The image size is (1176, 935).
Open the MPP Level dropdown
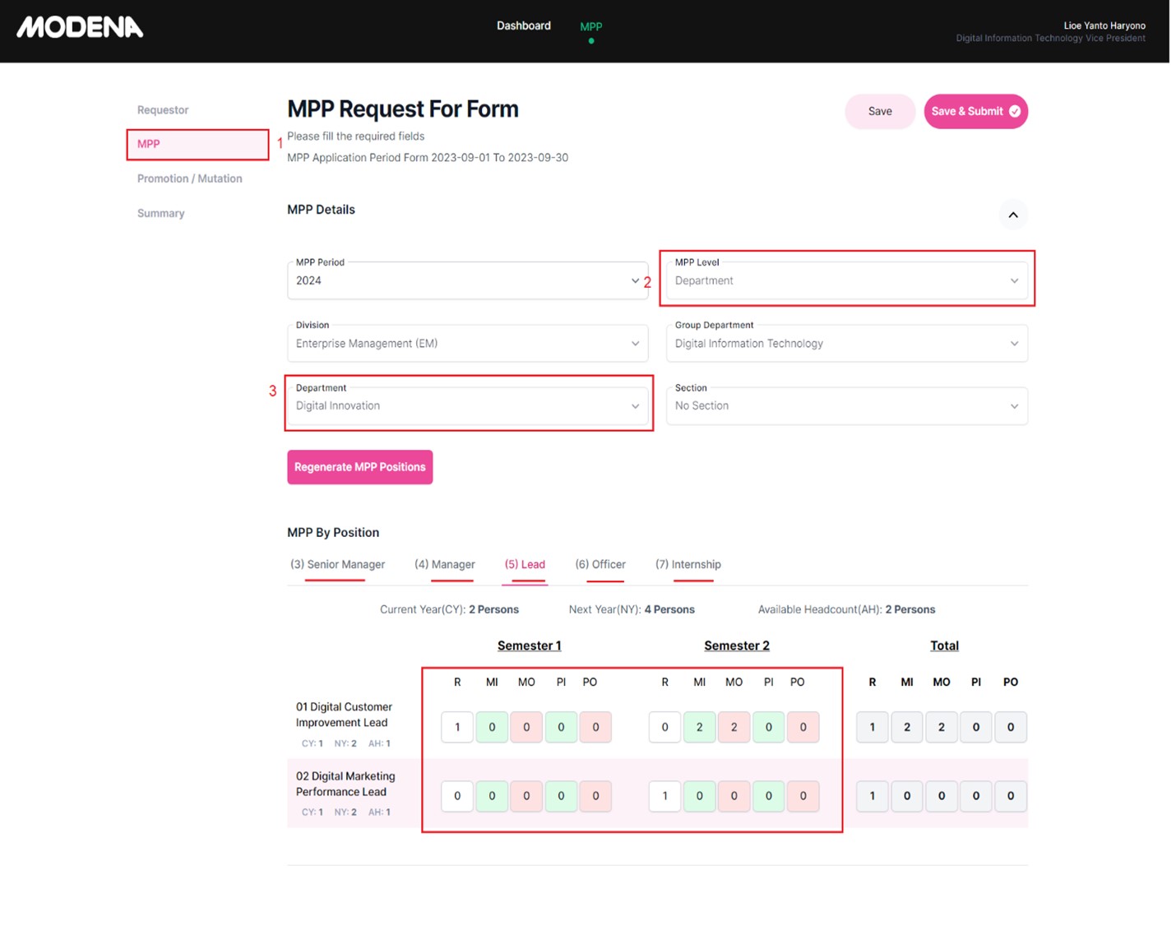(x=845, y=281)
